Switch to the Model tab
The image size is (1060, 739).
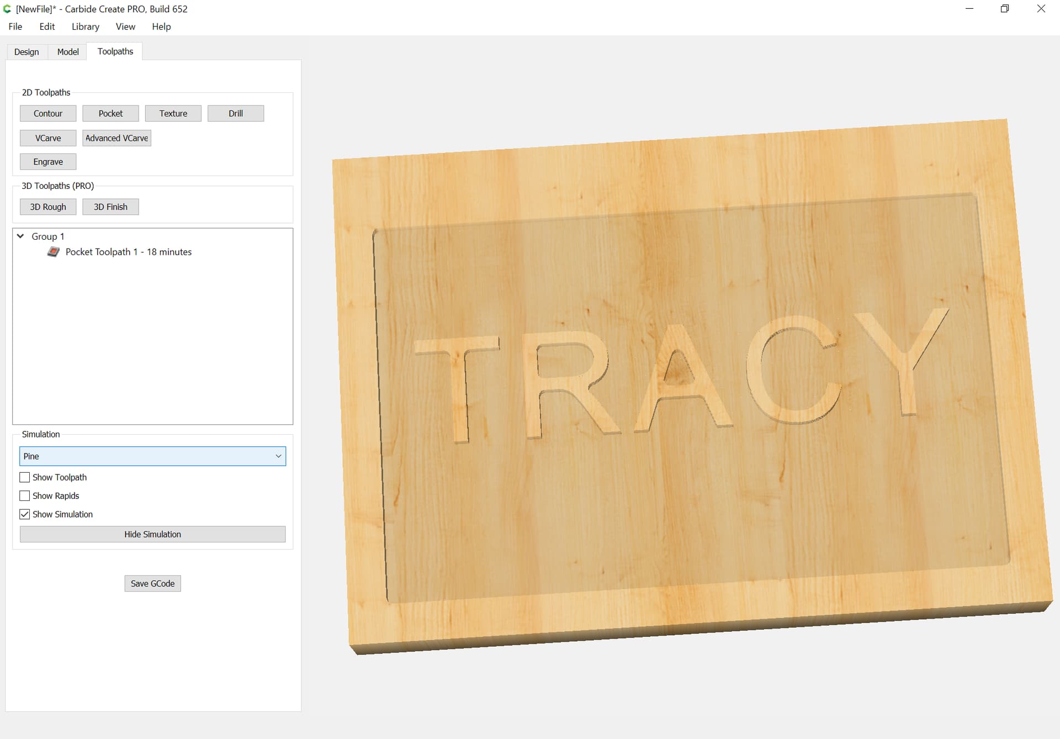(x=68, y=52)
